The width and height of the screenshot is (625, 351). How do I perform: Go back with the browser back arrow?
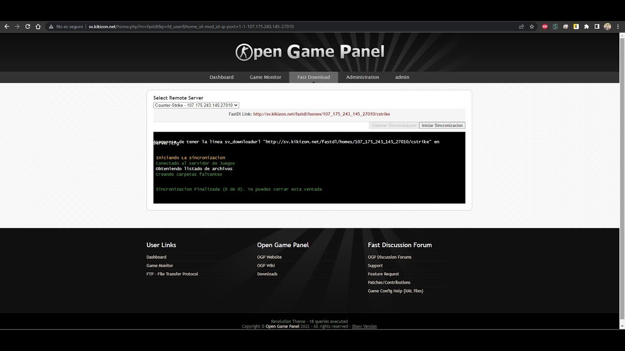click(7, 26)
